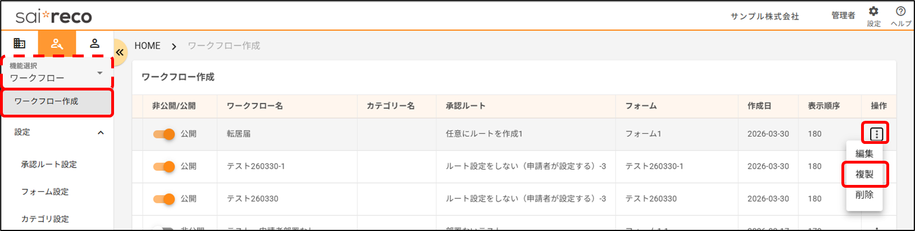Select the orange people management icon tab
This screenshot has height=231, width=915.
point(57,43)
